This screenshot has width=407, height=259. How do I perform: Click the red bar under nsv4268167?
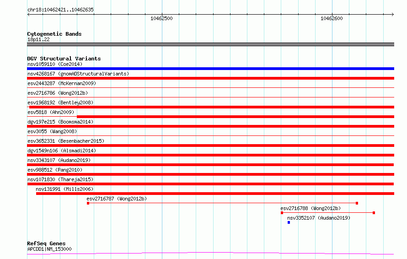pyautogui.click(x=210, y=78)
